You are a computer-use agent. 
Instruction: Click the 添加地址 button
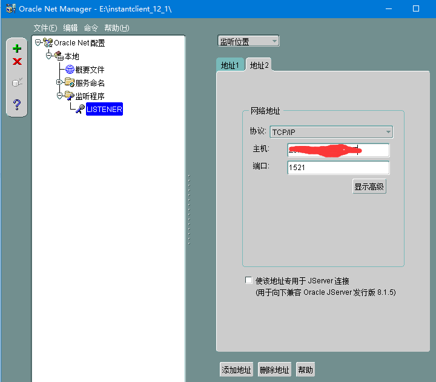point(236,369)
